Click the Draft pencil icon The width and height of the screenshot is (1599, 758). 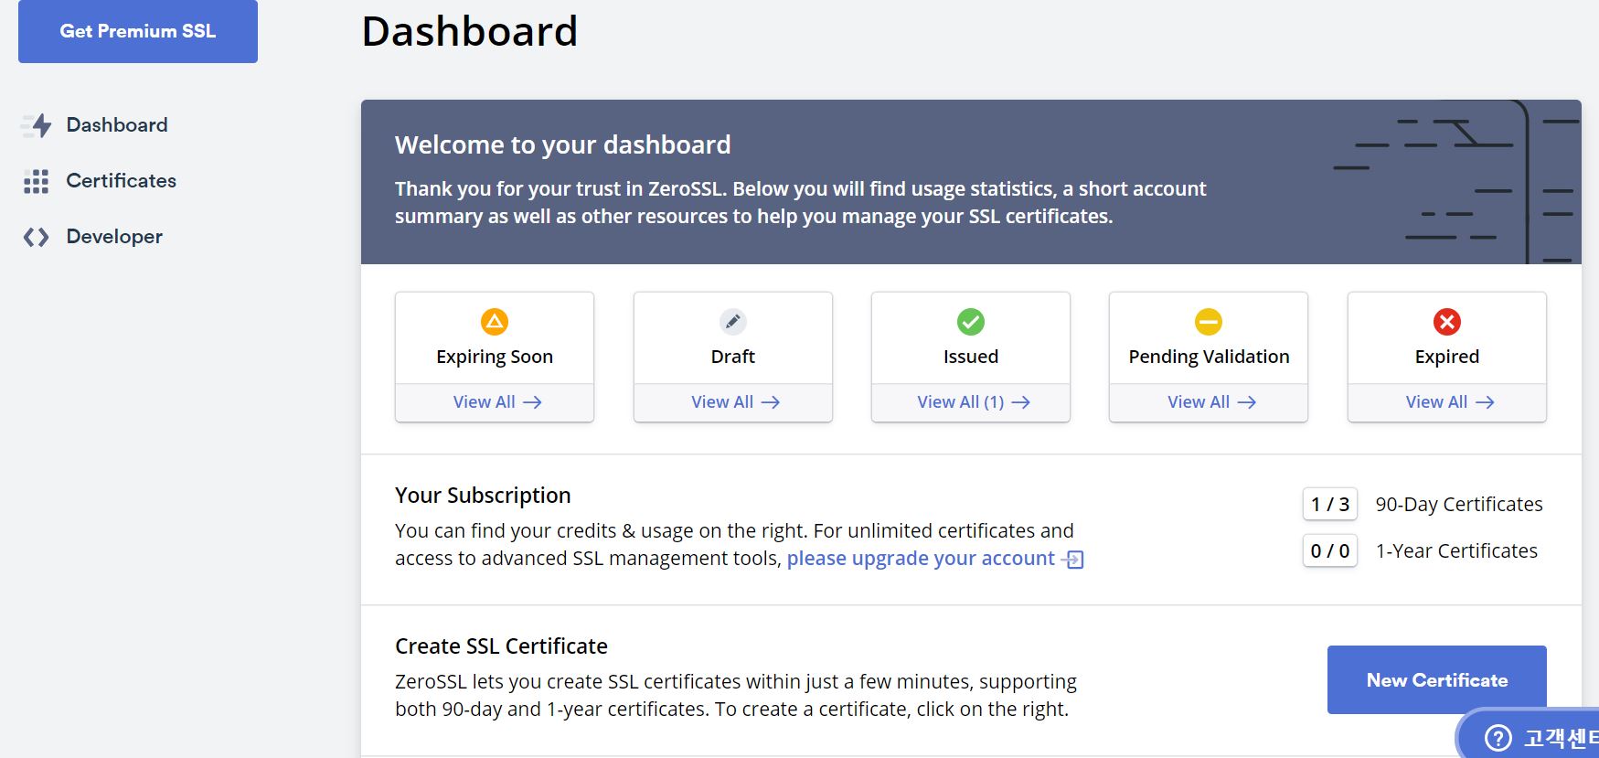[x=733, y=322]
